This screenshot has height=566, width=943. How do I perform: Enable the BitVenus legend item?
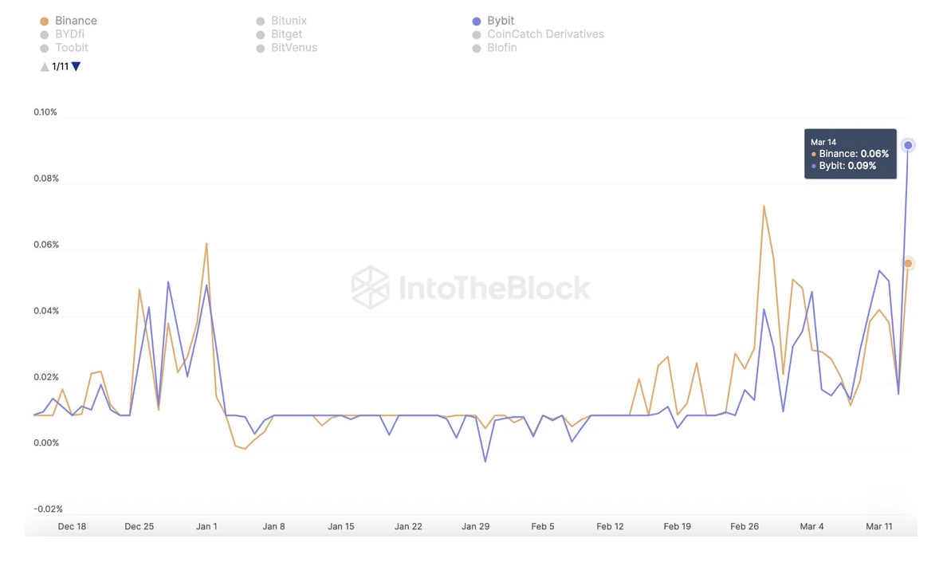287,48
